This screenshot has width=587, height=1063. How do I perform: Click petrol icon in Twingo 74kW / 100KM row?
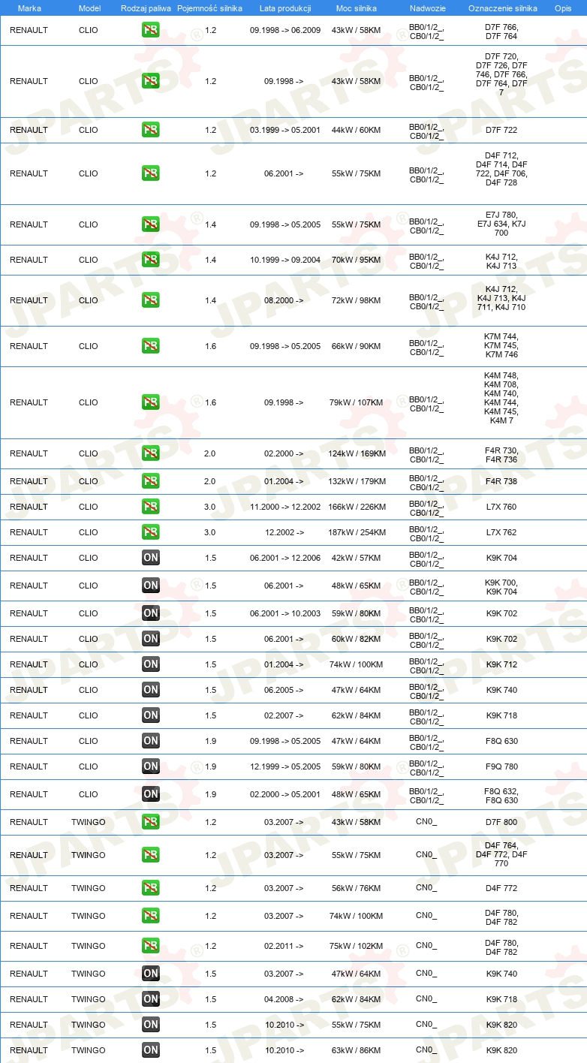pos(151,916)
